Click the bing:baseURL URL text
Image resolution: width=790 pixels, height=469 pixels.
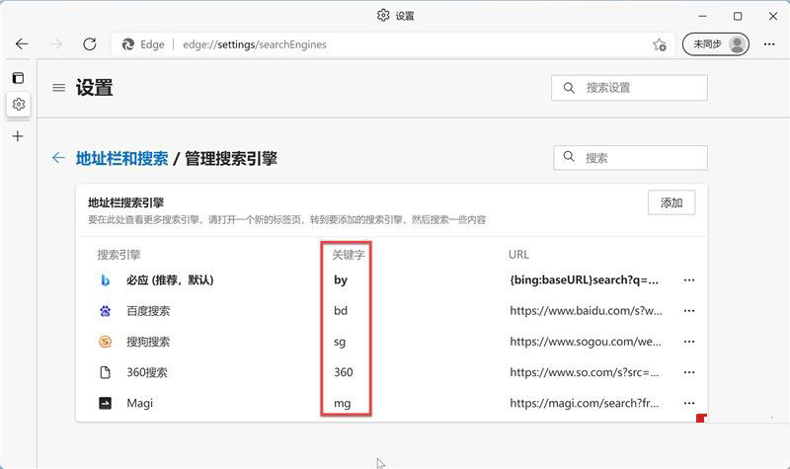(584, 280)
